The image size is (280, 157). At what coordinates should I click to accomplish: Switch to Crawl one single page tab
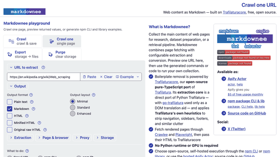coord(62,41)
